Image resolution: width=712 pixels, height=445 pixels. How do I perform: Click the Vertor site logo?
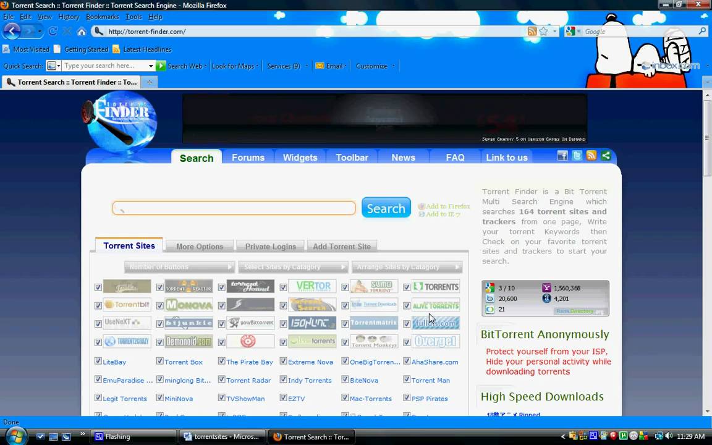312,286
